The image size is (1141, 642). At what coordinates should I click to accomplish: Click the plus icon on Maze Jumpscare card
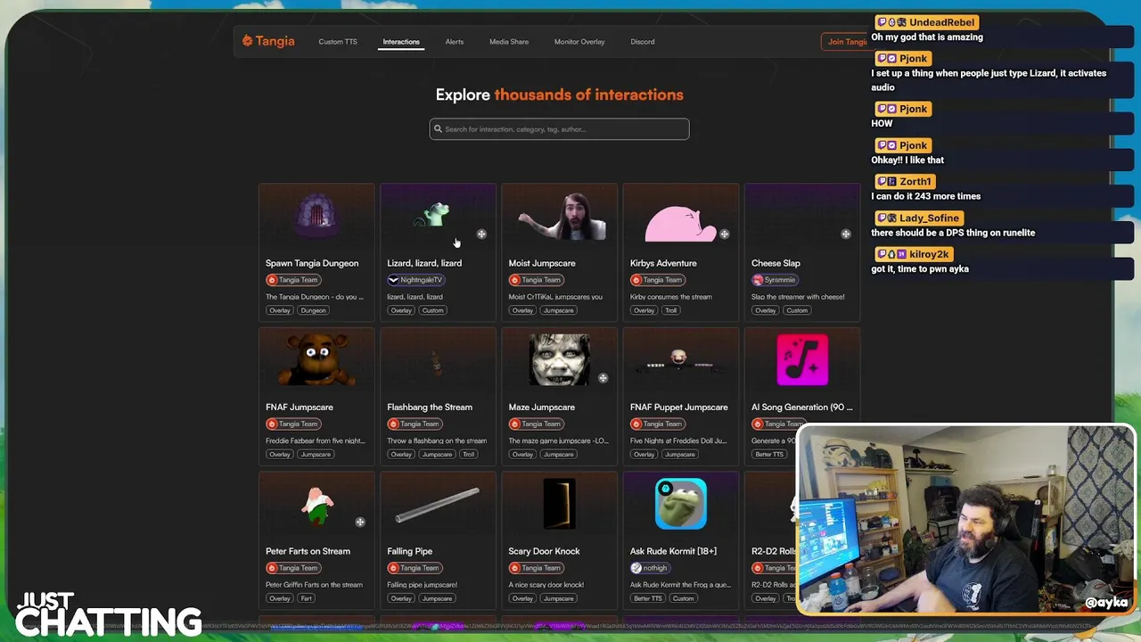603,378
